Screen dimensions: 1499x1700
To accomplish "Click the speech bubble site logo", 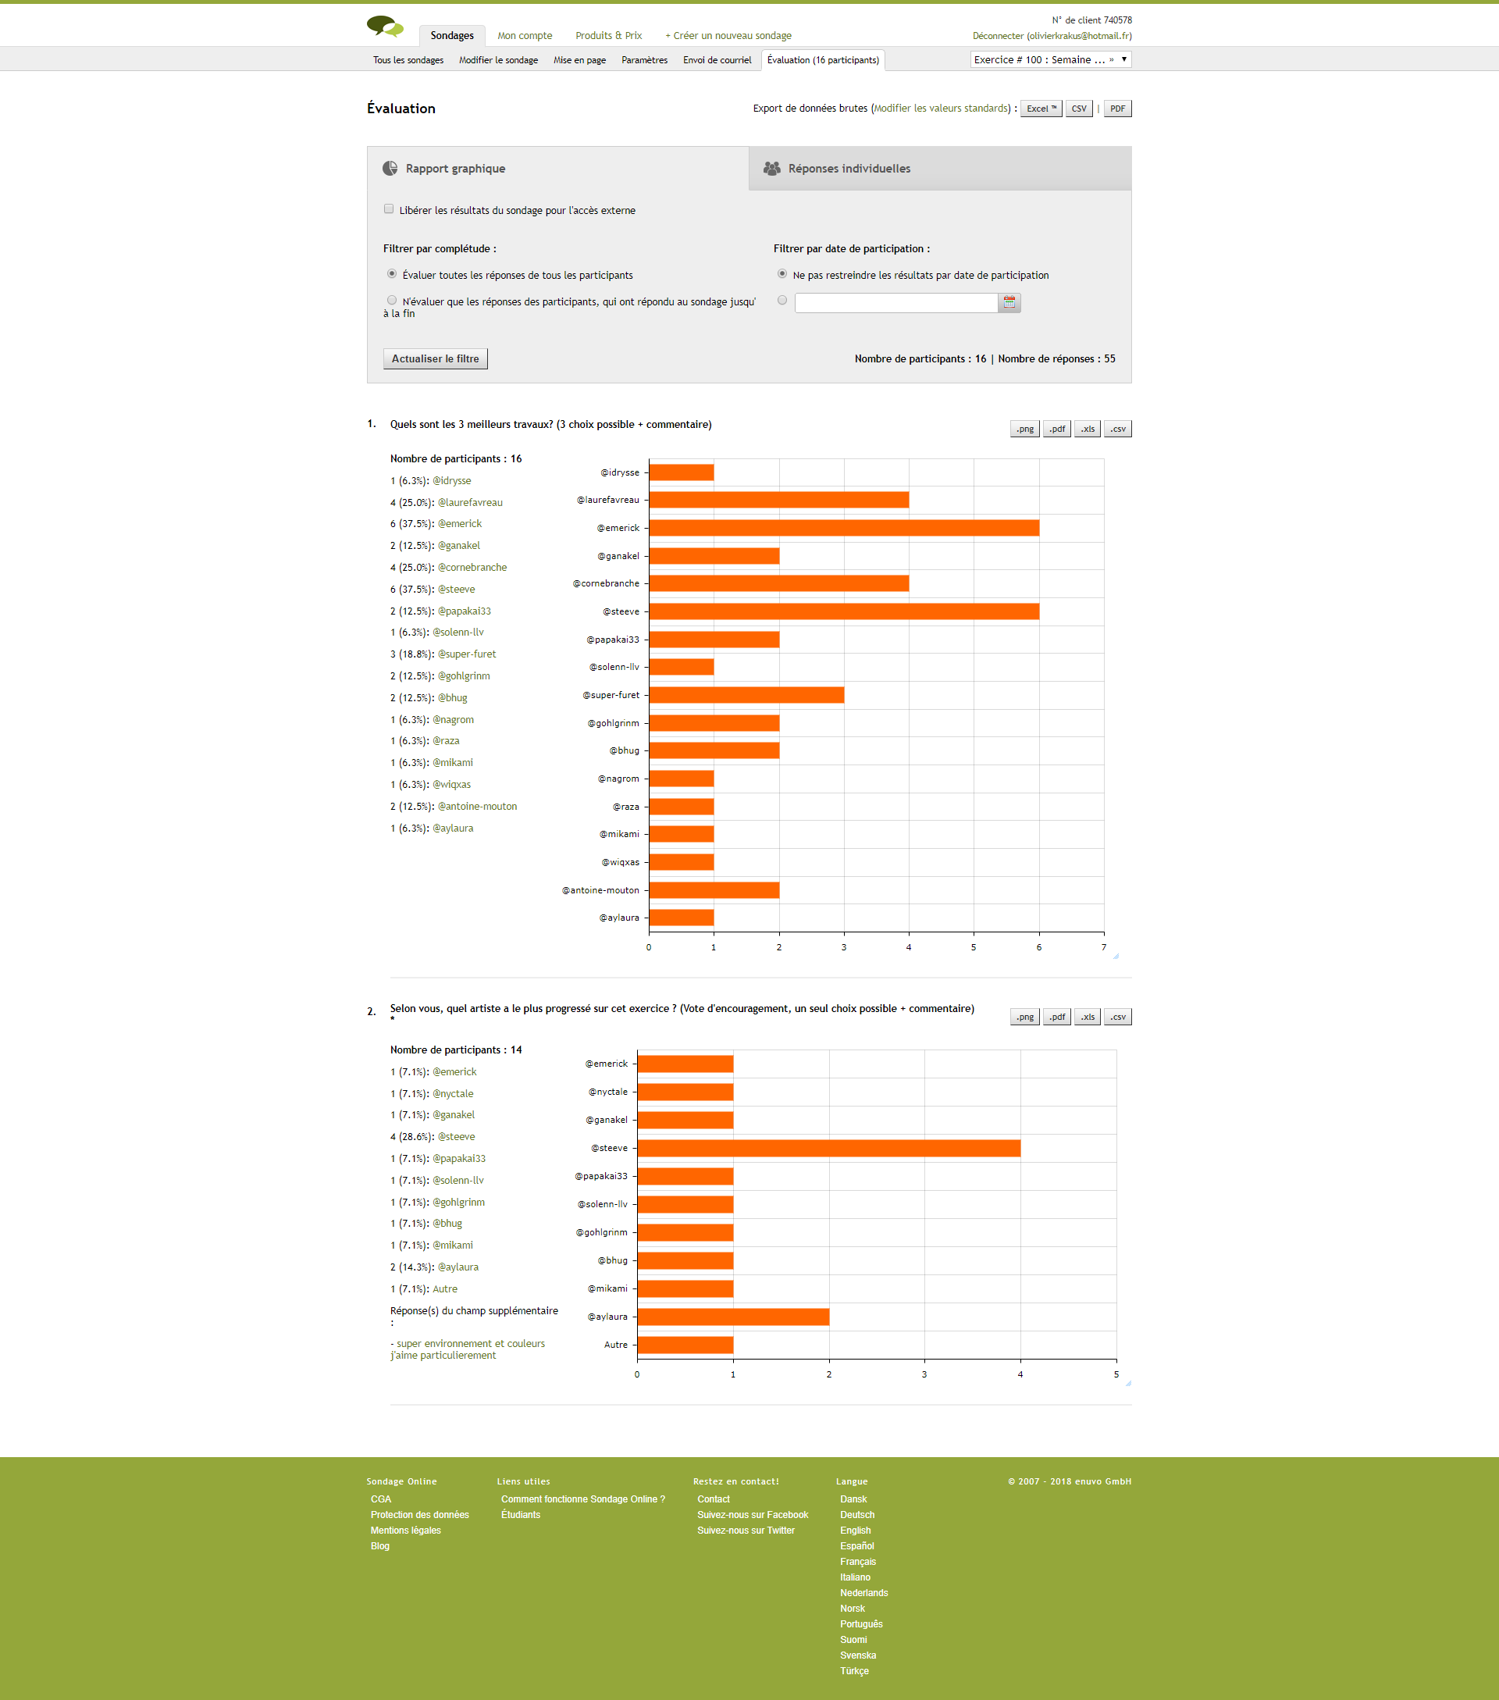I will [385, 27].
